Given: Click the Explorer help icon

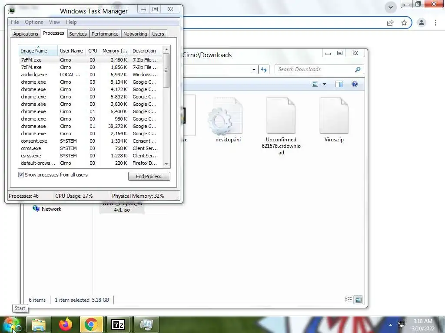Looking at the screenshot, I should tap(355, 84).
